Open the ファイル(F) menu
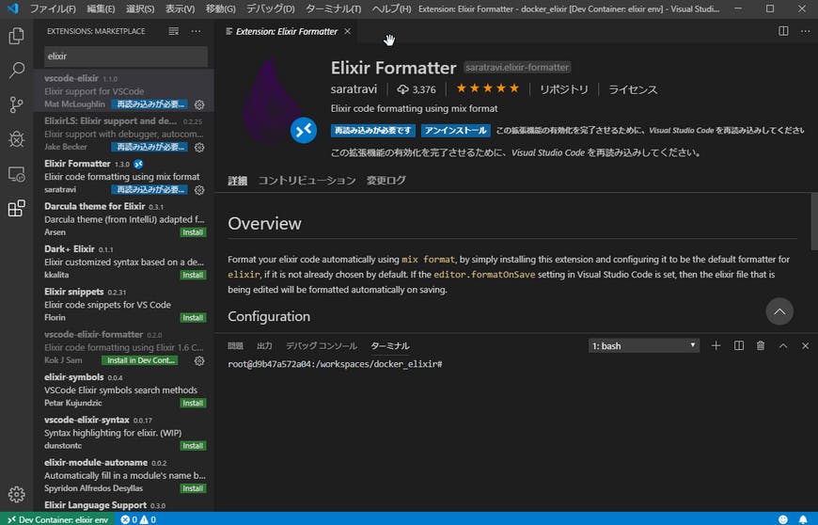Viewport: 818px width, 525px height. click(53, 8)
